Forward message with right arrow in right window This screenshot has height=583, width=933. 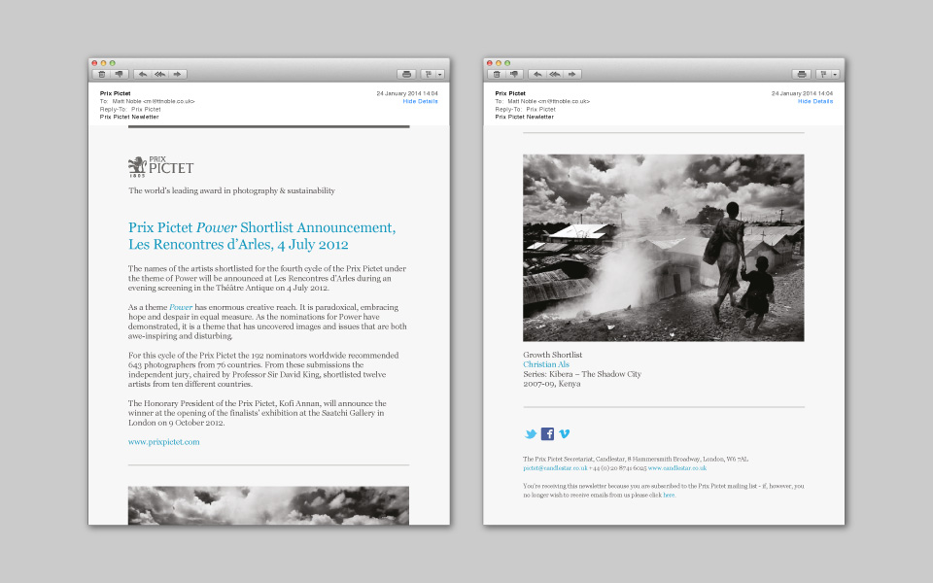point(572,75)
